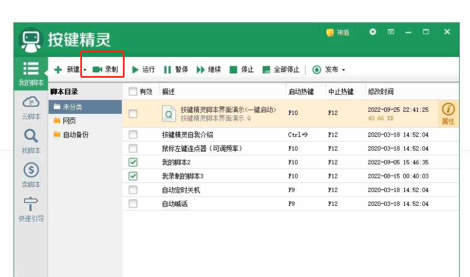
Task: Check the 自动喊话 row checkbox
Action: (133, 204)
